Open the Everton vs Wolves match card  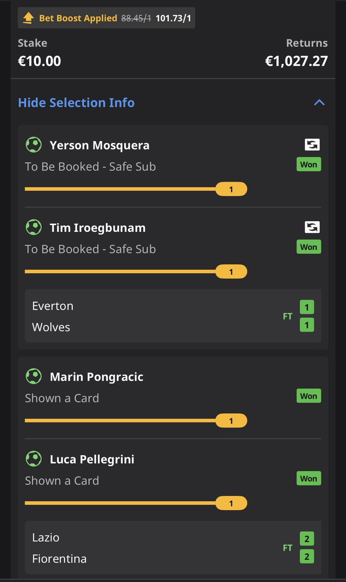[173, 316]
